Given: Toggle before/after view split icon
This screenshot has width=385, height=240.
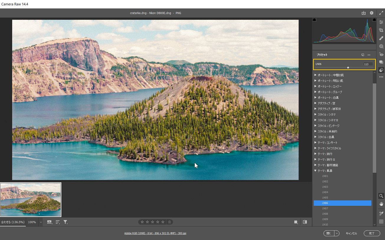Looking at the screenshot, I should pos(305,222).
